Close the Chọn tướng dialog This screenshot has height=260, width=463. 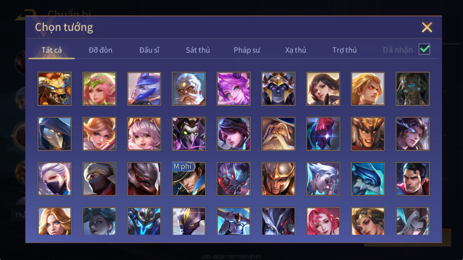tap(427, 27)
